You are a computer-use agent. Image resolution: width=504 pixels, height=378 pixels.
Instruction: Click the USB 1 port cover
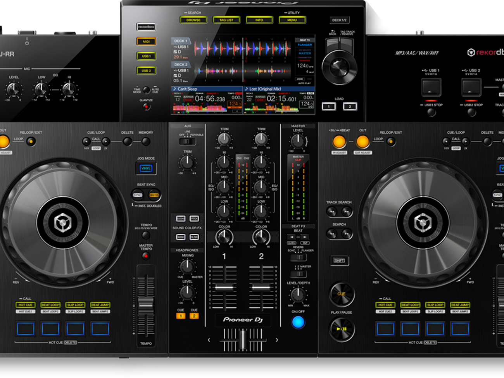431,87
